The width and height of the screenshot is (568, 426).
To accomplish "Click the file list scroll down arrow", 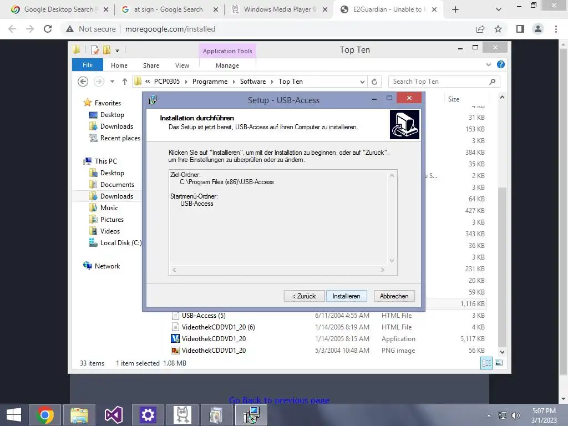I will 502,352.
